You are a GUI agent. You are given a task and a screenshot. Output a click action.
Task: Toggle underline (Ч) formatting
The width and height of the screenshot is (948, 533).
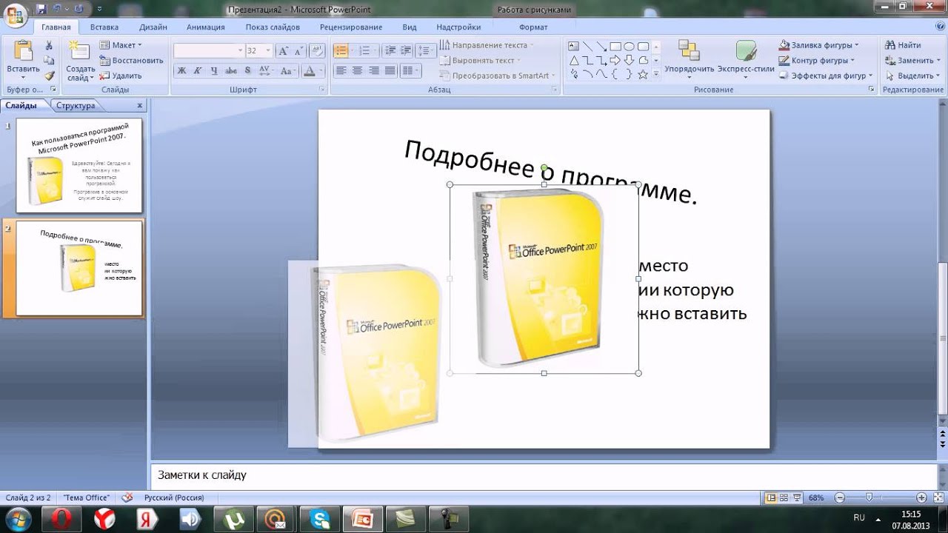pyautogui.click(x=214, y=71)
